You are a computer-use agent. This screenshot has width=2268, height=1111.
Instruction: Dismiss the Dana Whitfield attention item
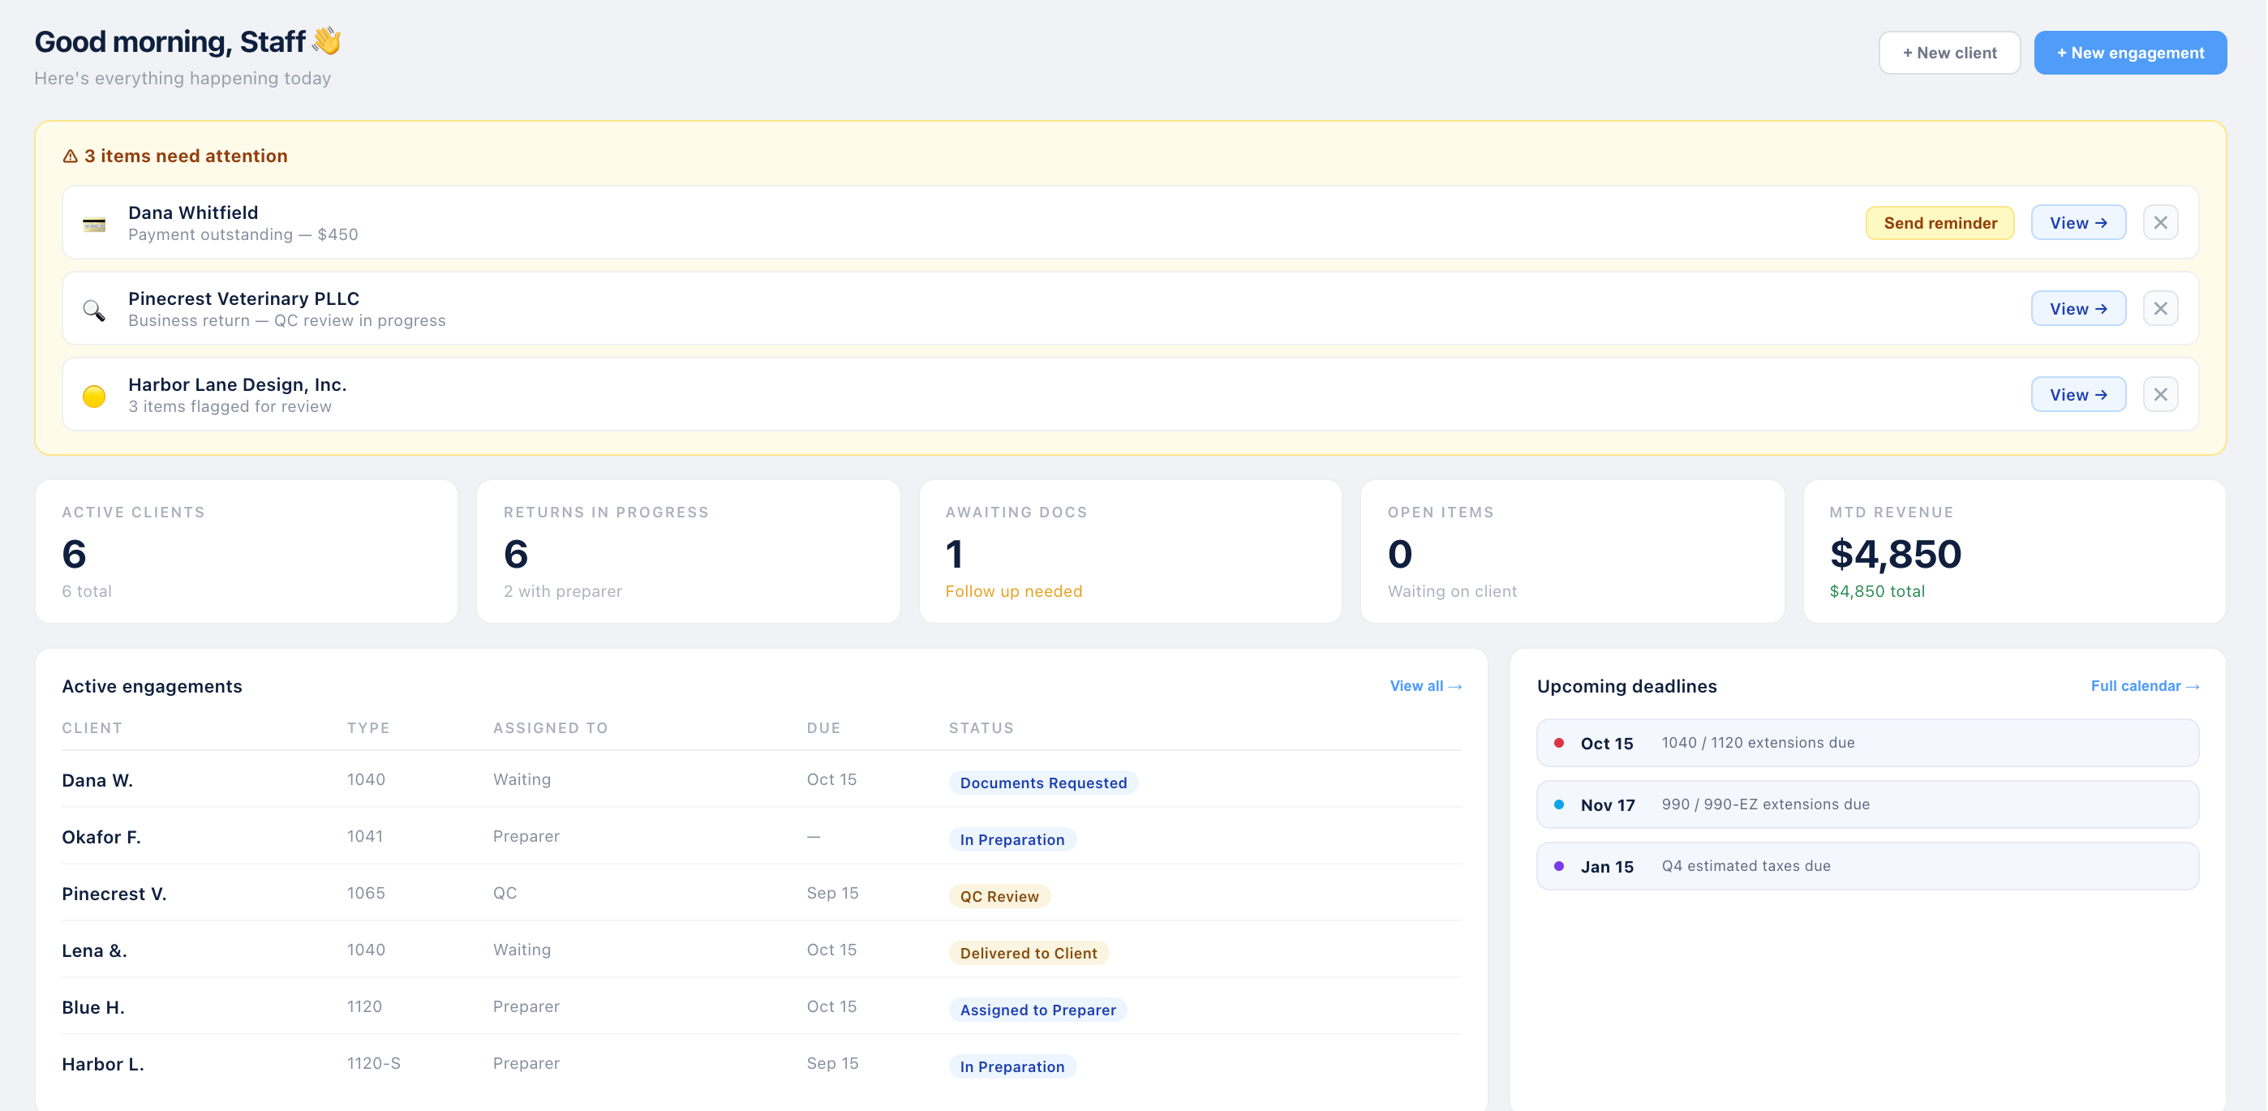2159,223
